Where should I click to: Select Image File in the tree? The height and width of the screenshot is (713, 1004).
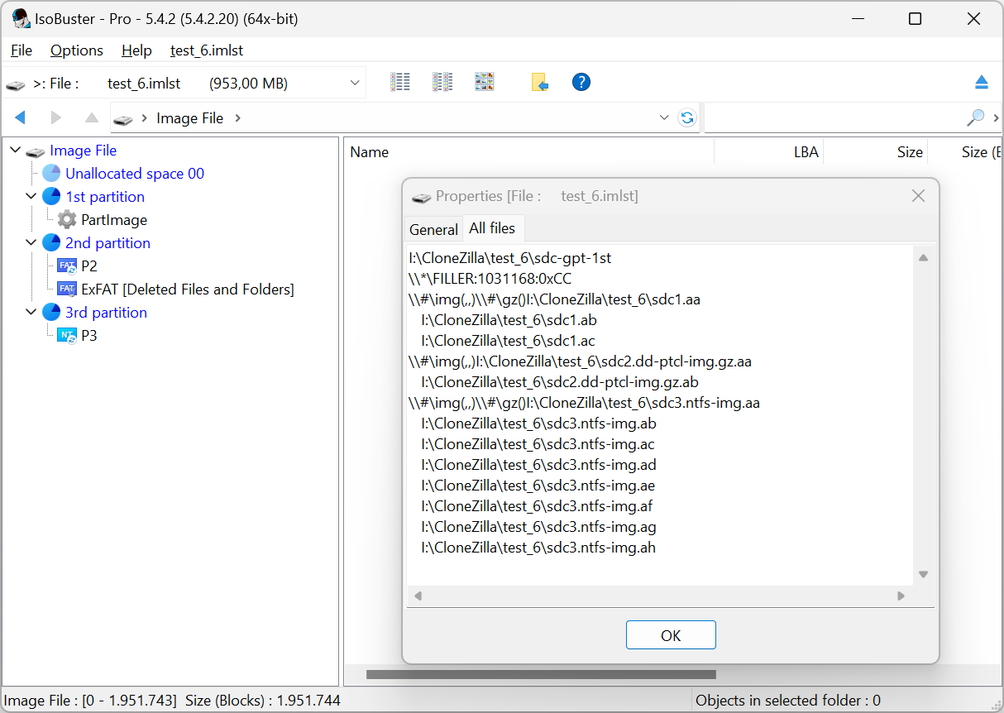coord(83,151)
